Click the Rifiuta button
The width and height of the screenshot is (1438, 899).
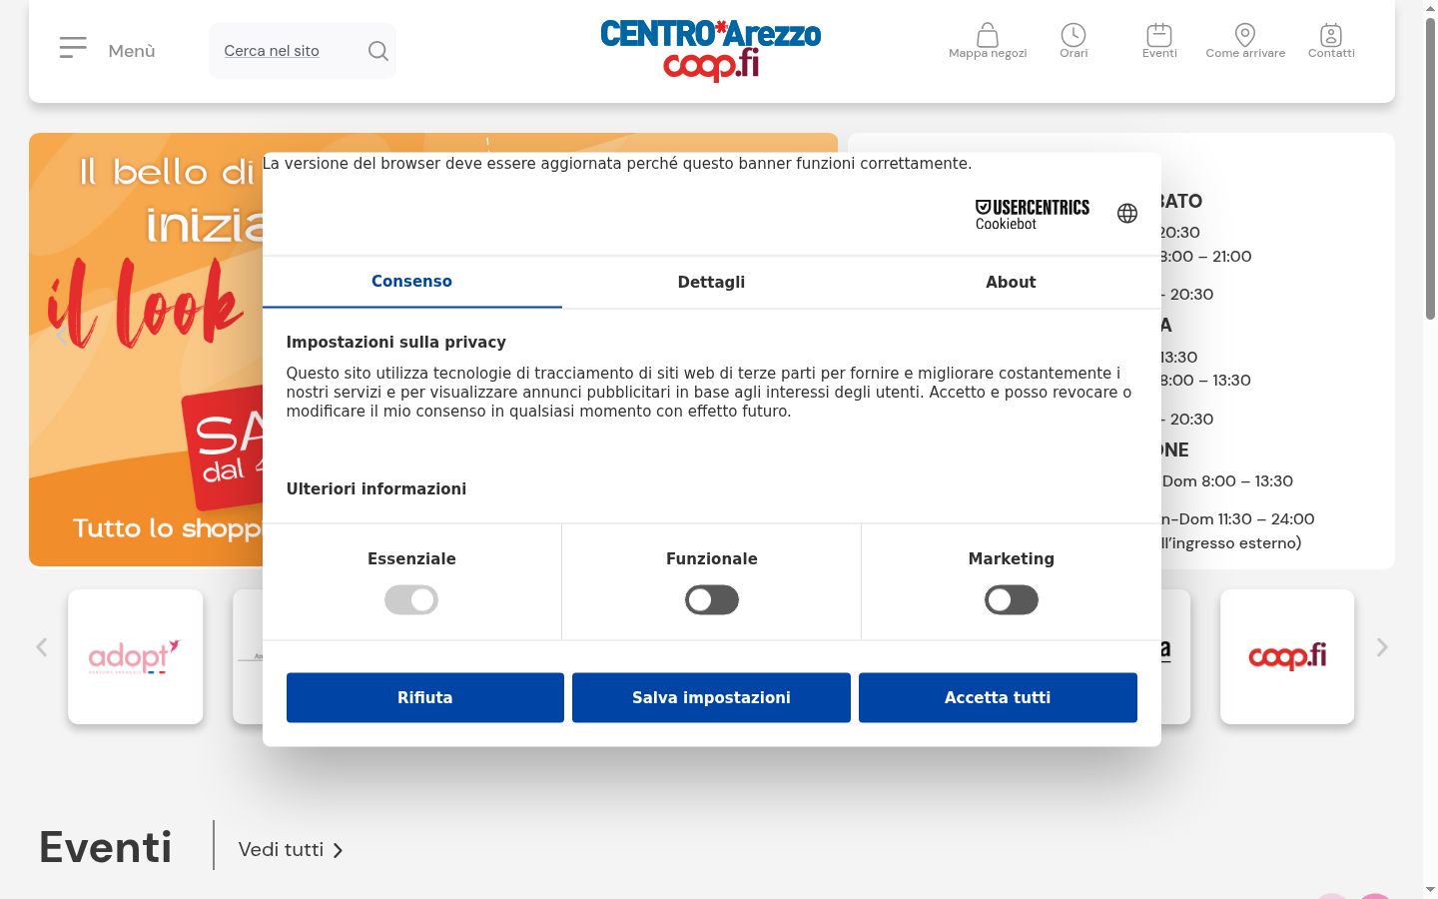click(425, 697)
